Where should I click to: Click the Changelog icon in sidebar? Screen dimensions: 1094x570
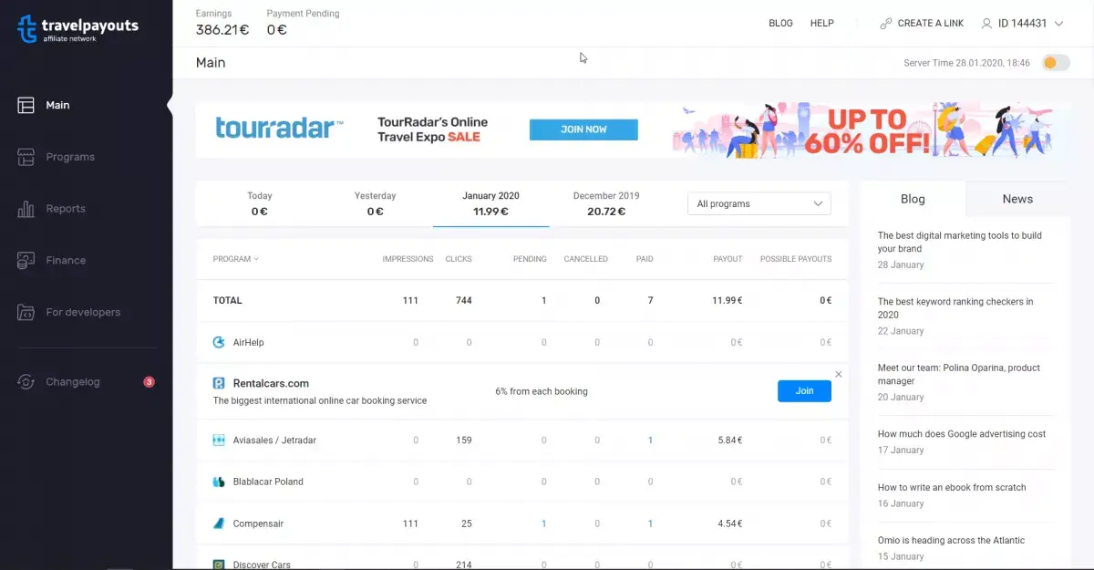tap(26, 382)
